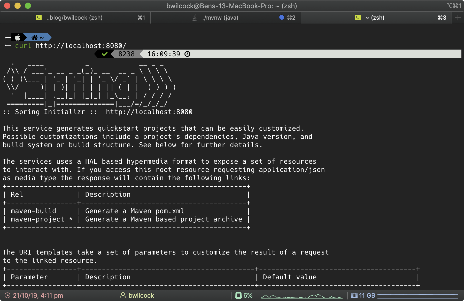Click the blue activity indicator on the java tab
The width and height of the screenshot is (464, 301).
[281, 18]
